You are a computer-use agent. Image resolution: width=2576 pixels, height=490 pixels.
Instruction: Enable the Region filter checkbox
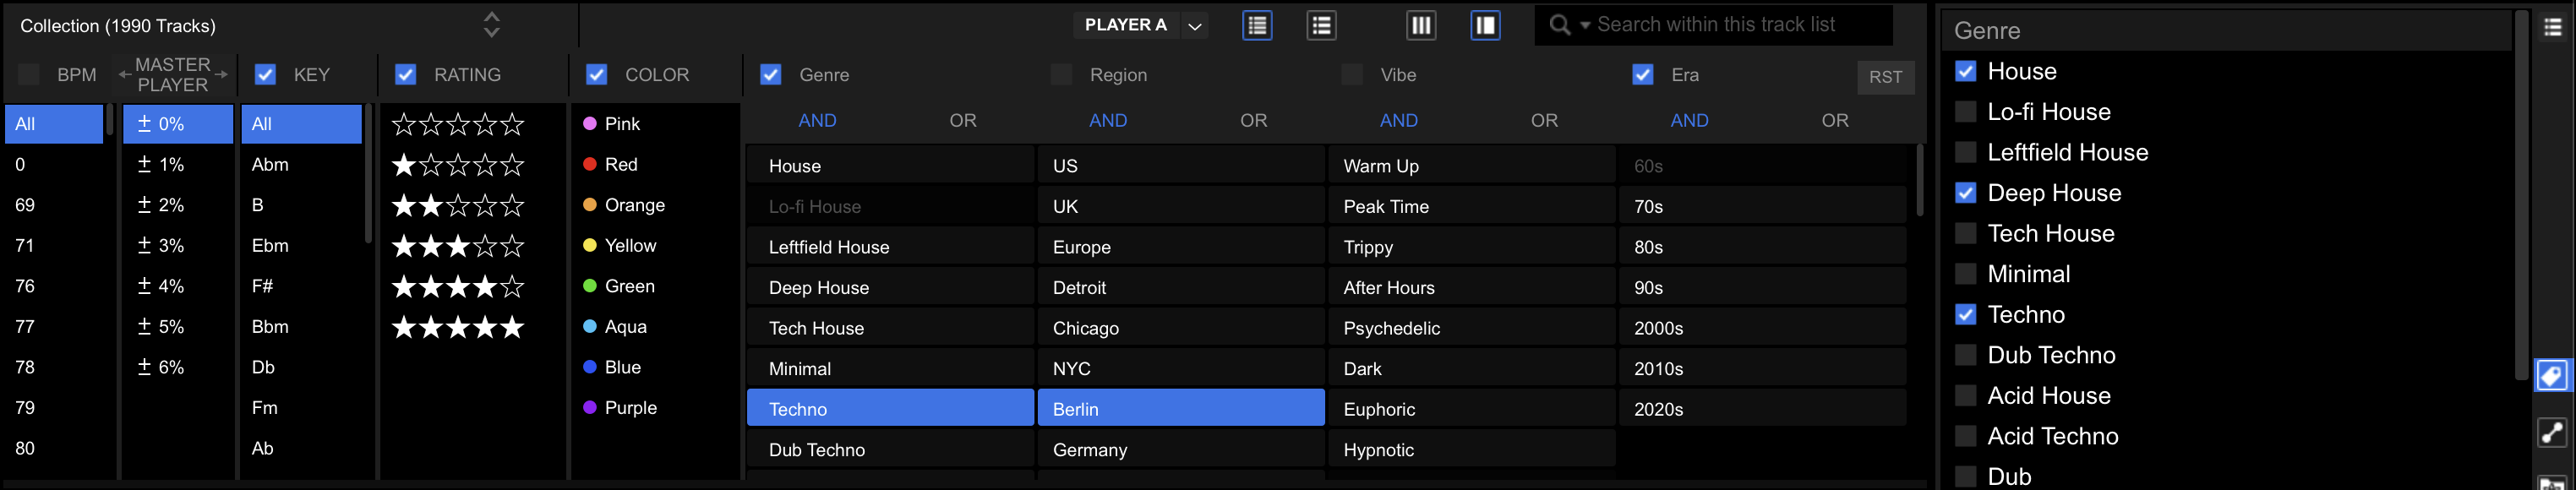click(1061, 75)
